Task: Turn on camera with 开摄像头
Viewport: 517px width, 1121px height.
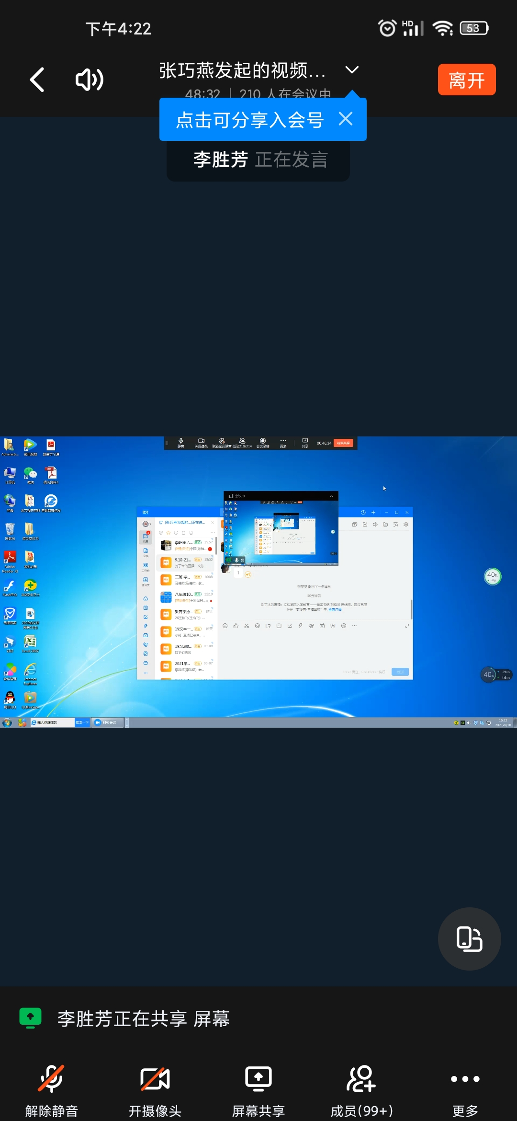Action: pos(155,1088)
